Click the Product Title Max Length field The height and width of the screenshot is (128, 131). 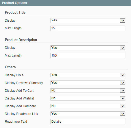[x=88, y=28]
